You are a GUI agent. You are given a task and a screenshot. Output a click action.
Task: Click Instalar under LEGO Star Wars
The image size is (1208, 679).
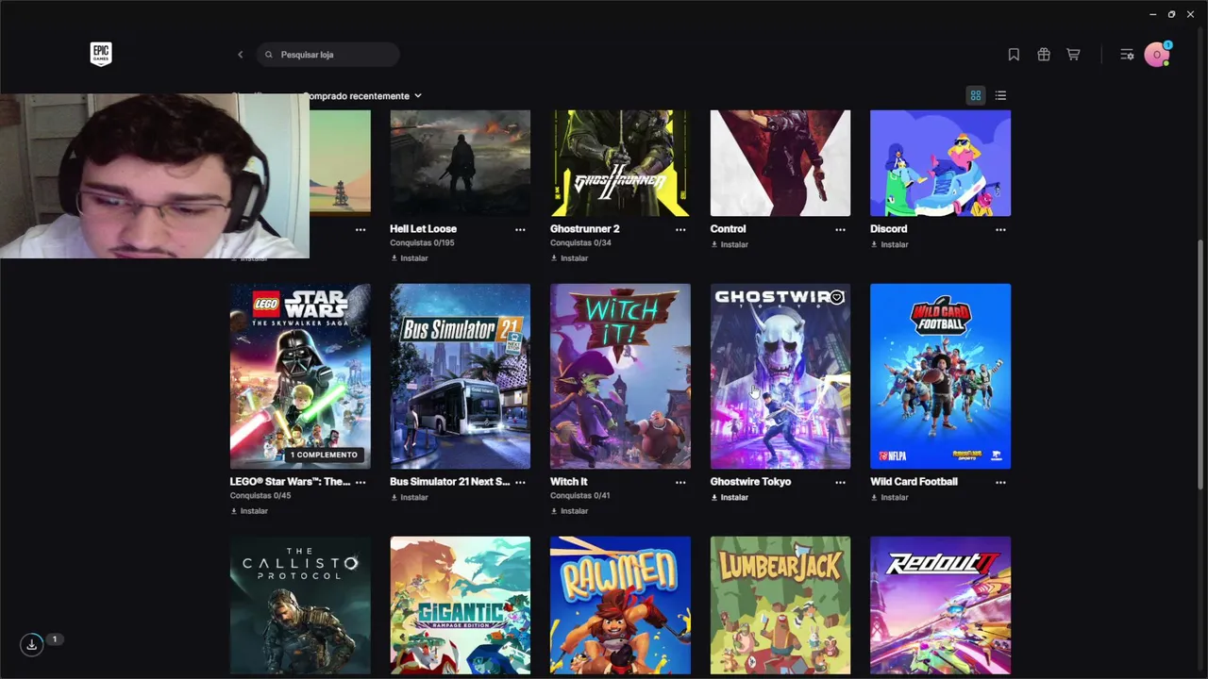pos(249,511)
